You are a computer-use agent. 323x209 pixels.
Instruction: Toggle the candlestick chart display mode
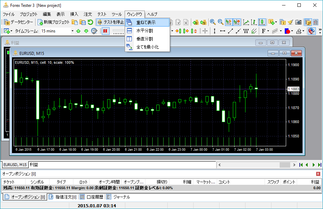262,22
